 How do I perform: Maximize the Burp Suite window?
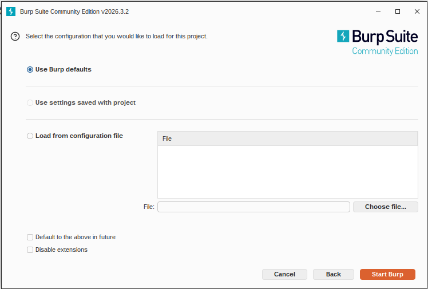pyautogui.click(x=398, y=11)
